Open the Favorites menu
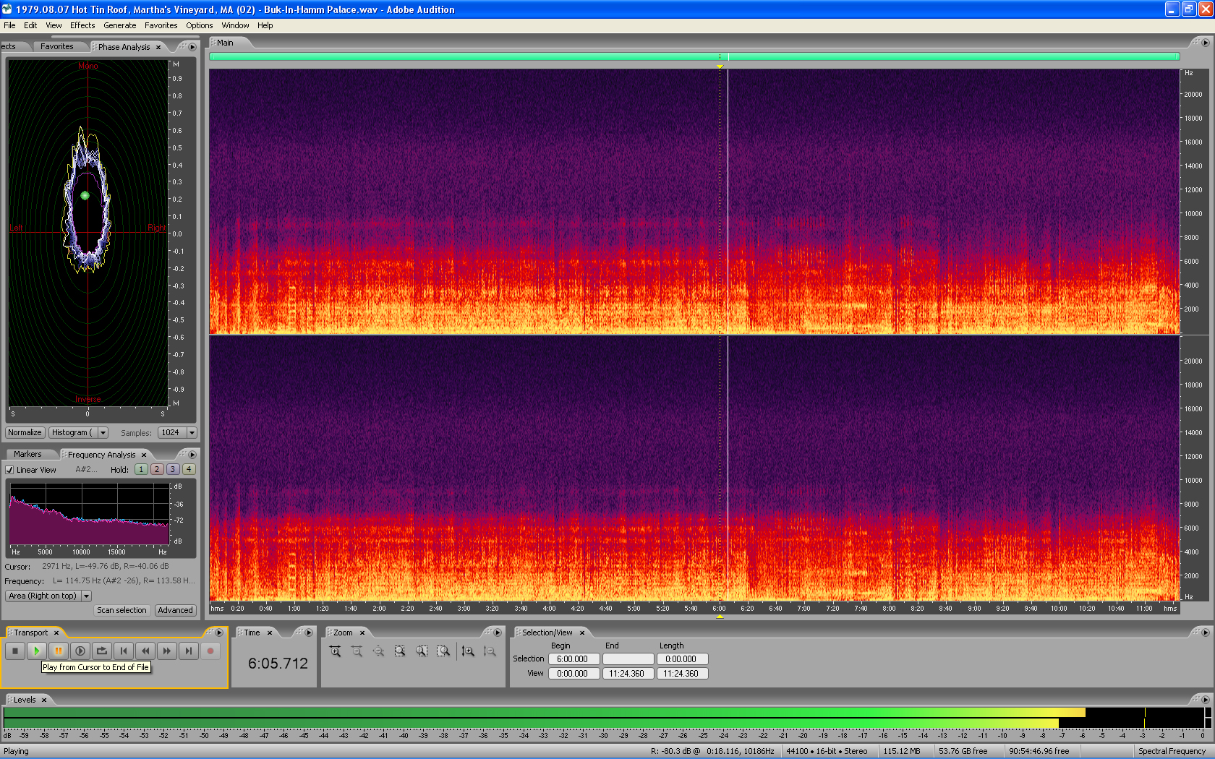1215x759 pixels. [161, 25]
